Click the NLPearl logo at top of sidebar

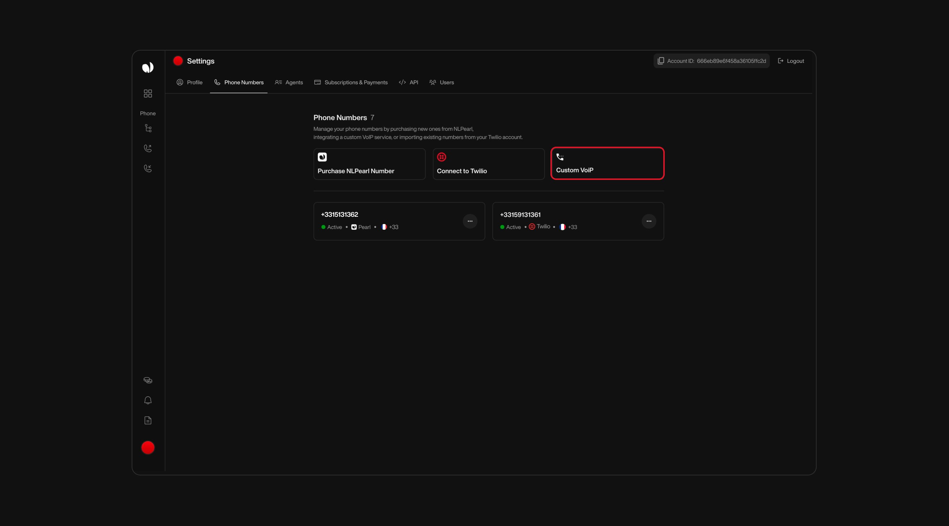tap(148, 67)
